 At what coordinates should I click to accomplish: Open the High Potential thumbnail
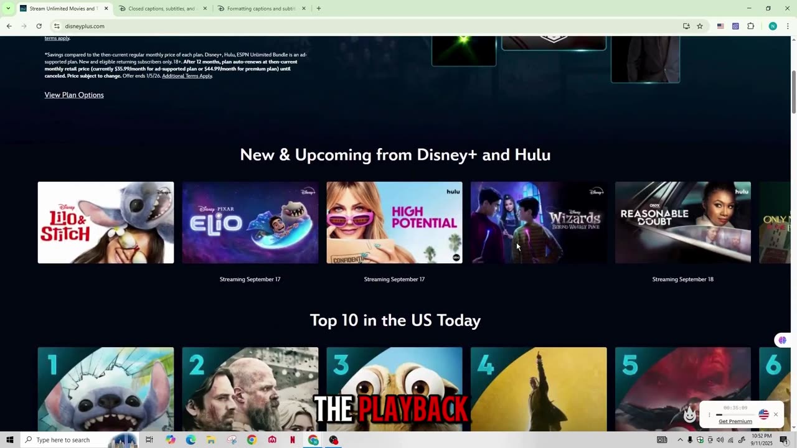395,222
